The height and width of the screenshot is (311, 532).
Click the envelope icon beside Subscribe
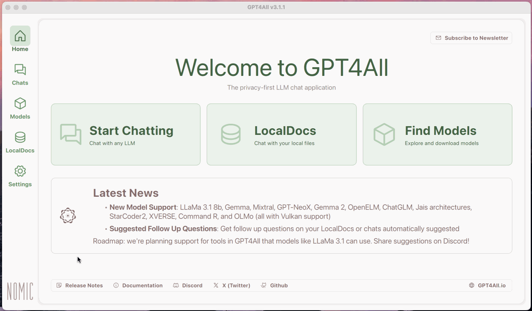pyautogui.click(x=438, y=38)
